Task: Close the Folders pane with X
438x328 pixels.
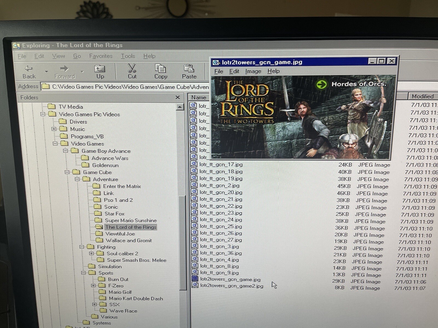Action: [x=177, y=97]
